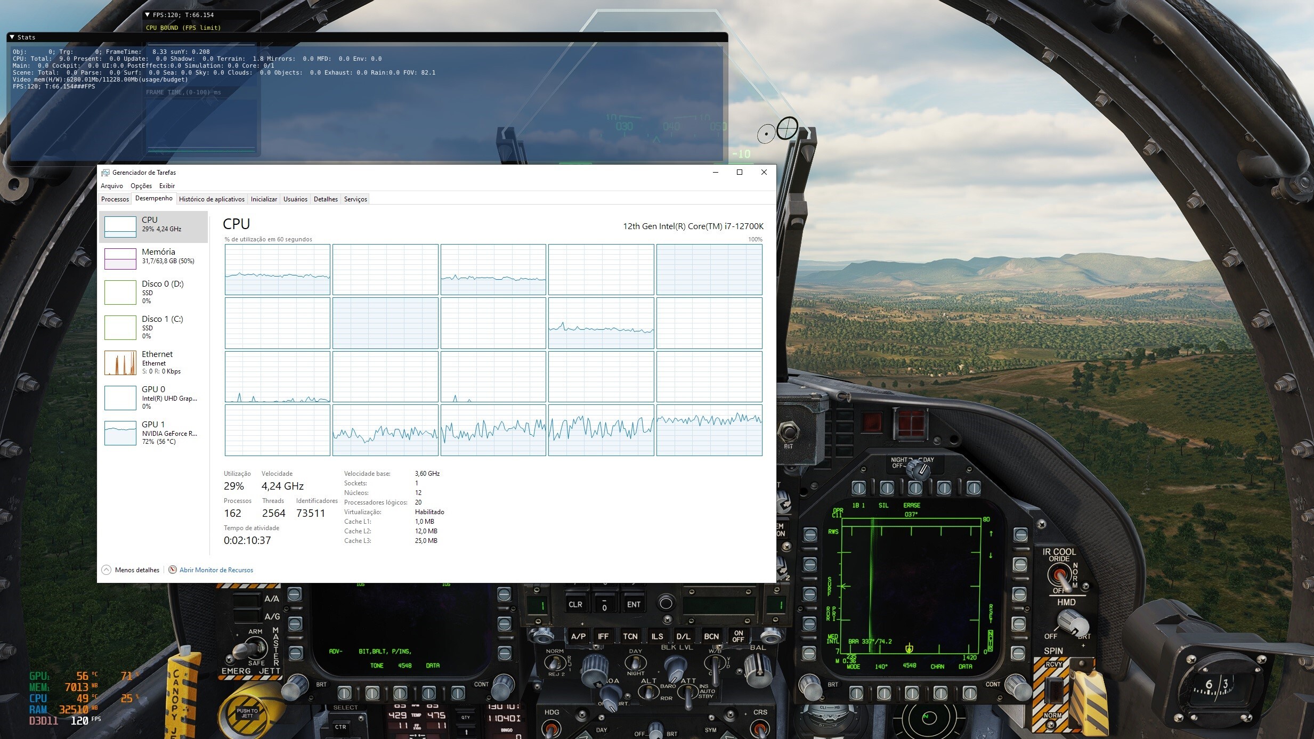The height and width of the screenshot is (739, 1314).
Task: Click the Resource Monitor gauge icon
Action: pos(173,570)
